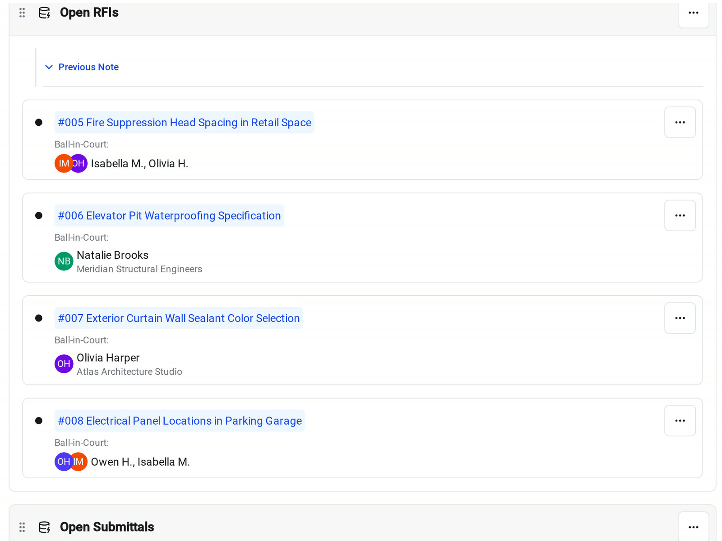The width and height of the screenshot is (722, 541).
Task: Open RFI #005 Fire Suppression Head Spacing link
Action: click(185, 123)
